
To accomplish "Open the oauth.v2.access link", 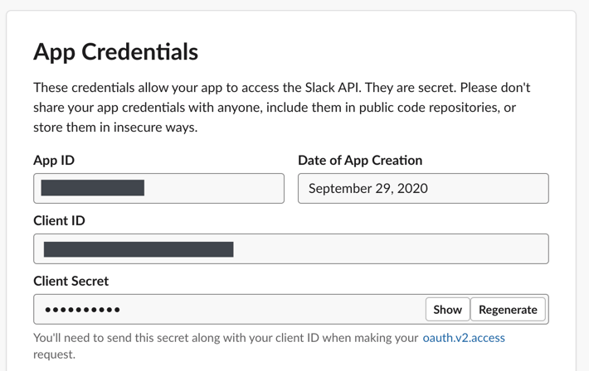I will tap(464, 338).
